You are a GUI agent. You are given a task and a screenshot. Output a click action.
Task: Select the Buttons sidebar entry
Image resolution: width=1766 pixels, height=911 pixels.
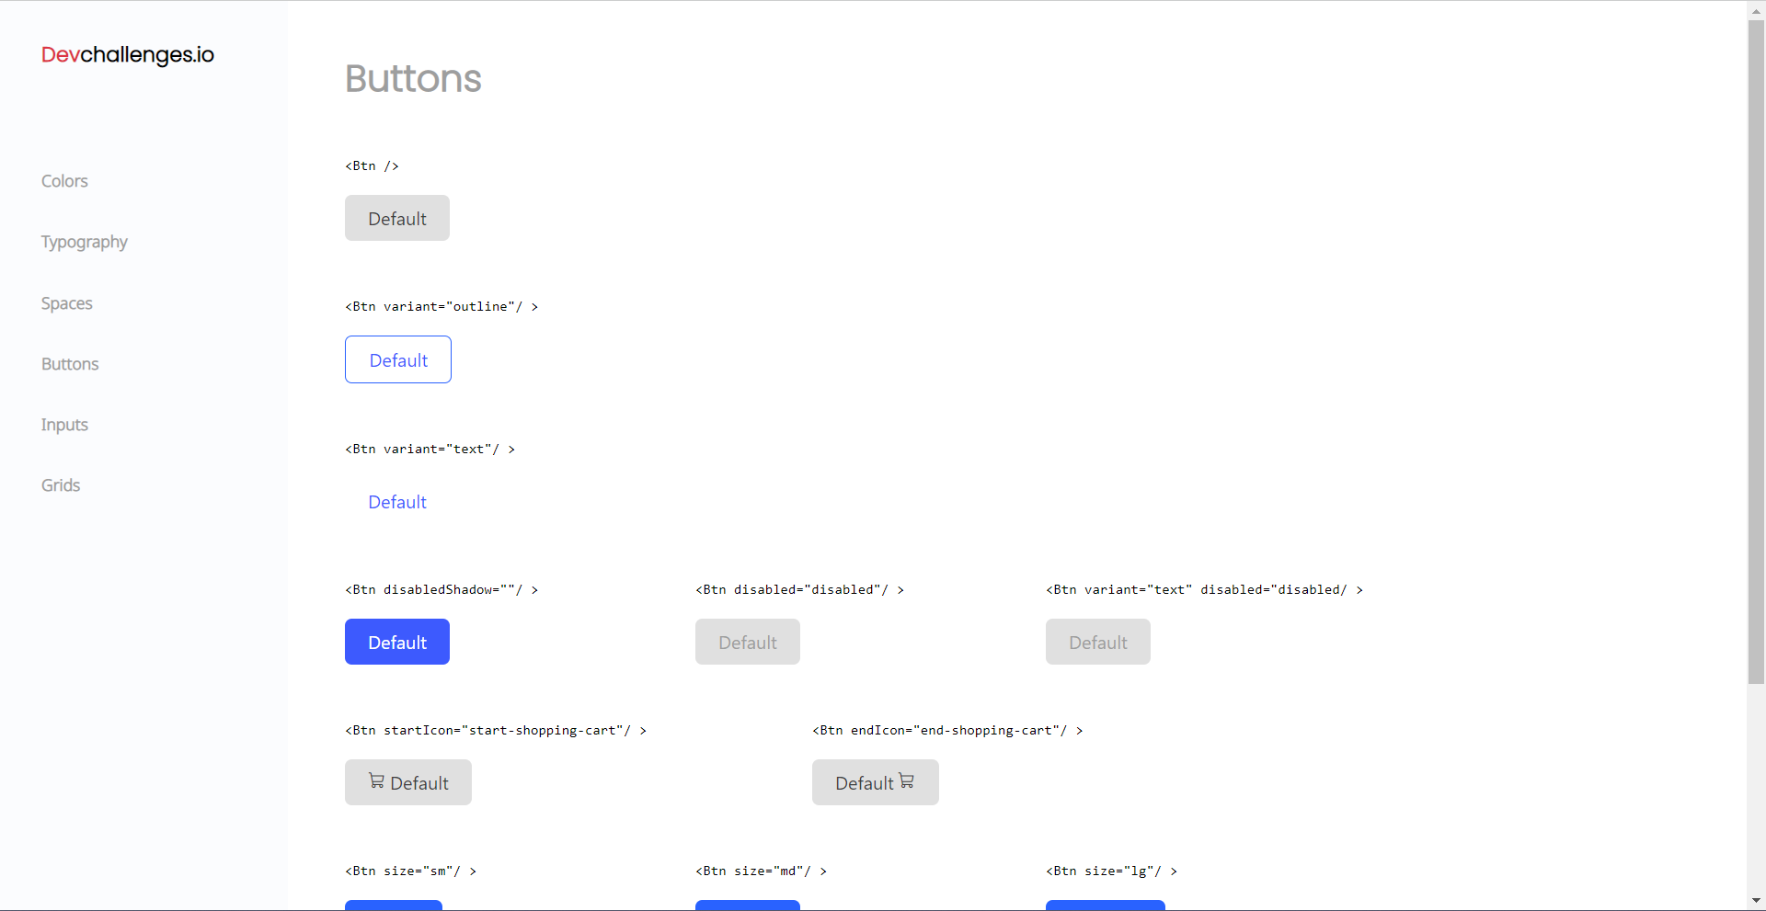70,364
